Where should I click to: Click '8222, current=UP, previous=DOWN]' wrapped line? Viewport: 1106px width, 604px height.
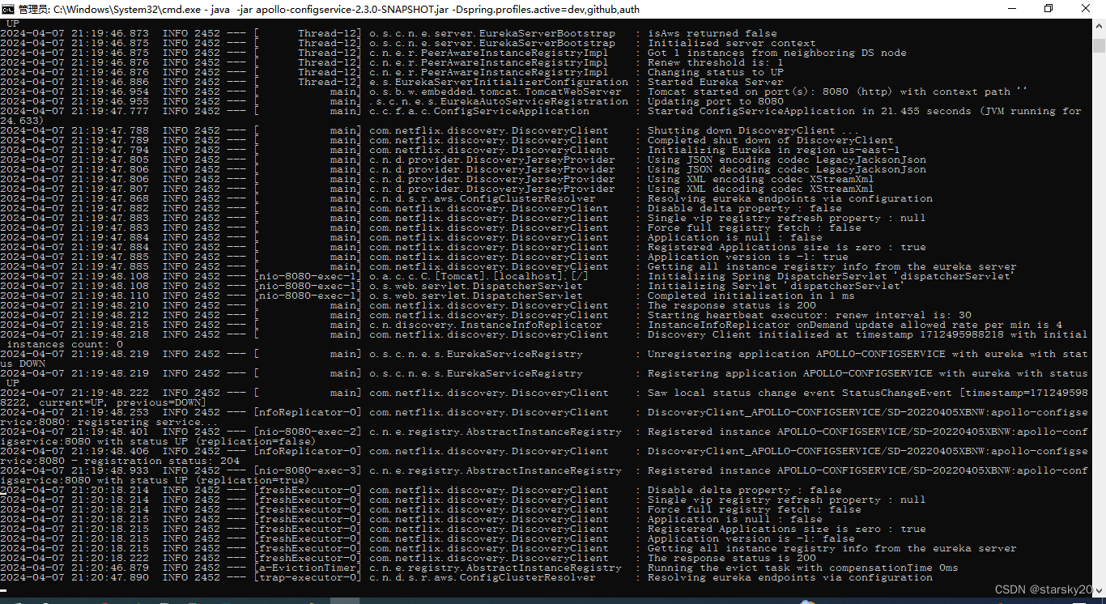(x=104, y=402)
